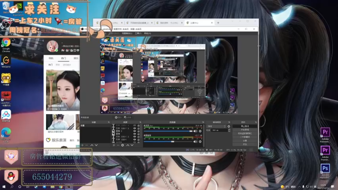This screenshot has width=338, height=190.
Task: Click the Start Virtual Camera button
Action: click(245, 133)
